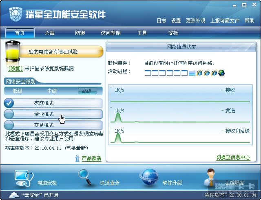Open 在线服务 support person icon
The image size is (261, 200).
[210, 177]
